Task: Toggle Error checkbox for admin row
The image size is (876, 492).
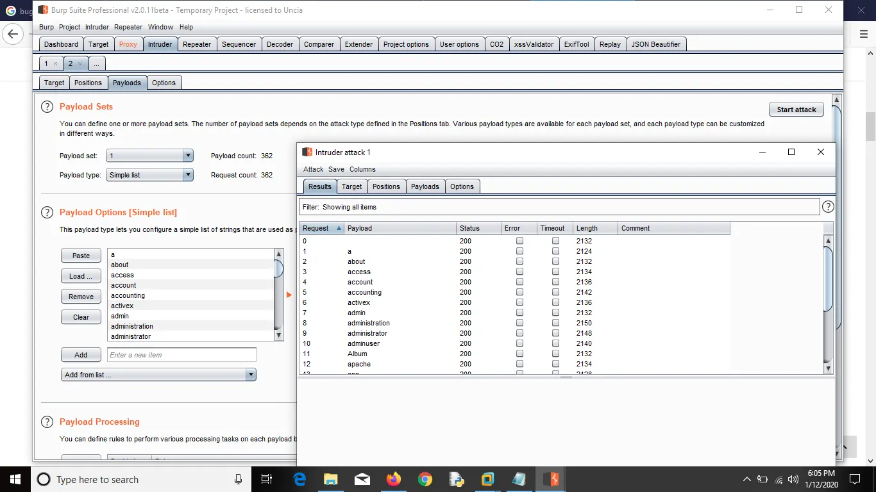Action: click(x=519, y=313)
